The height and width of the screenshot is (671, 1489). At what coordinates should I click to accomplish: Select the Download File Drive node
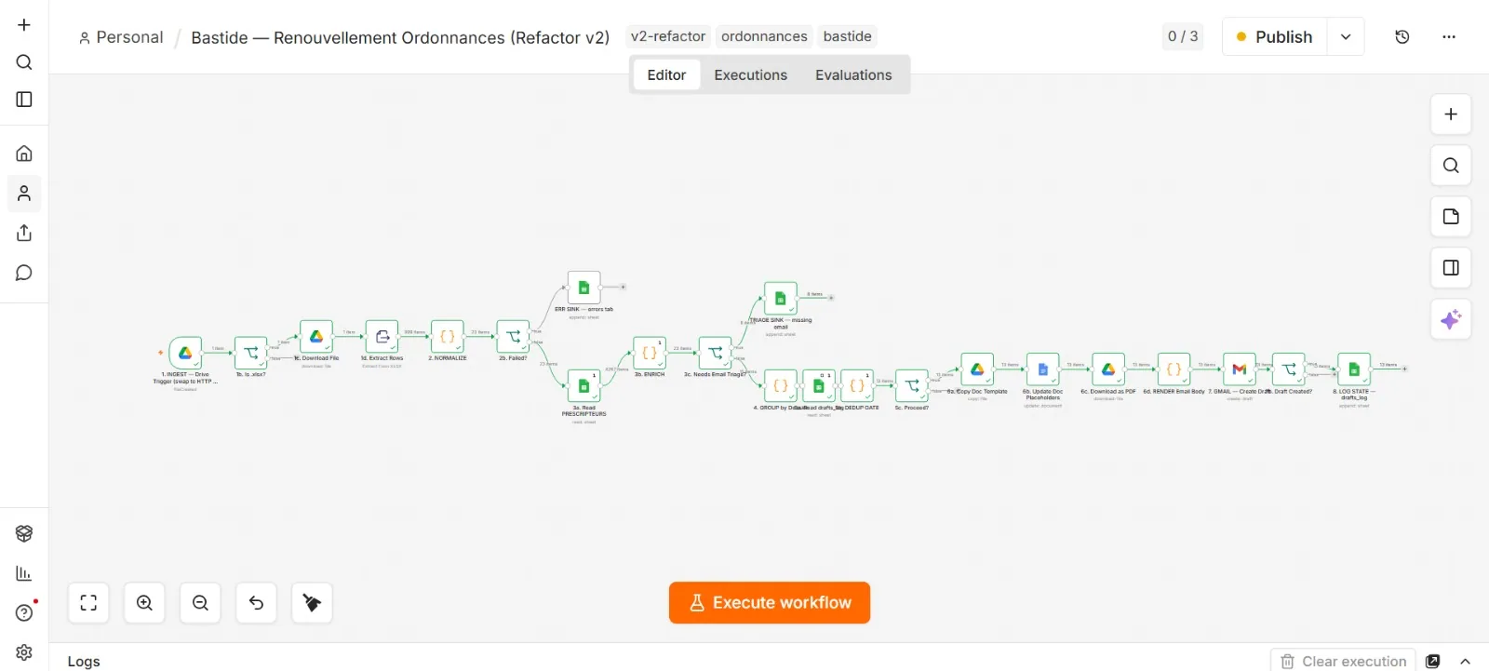tap(316, 337)
